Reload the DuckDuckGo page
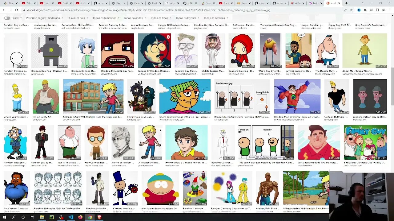 [16, 10]
